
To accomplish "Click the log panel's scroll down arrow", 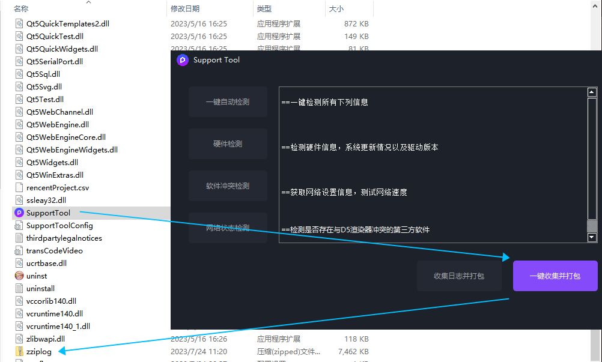I will pos(592,238).
